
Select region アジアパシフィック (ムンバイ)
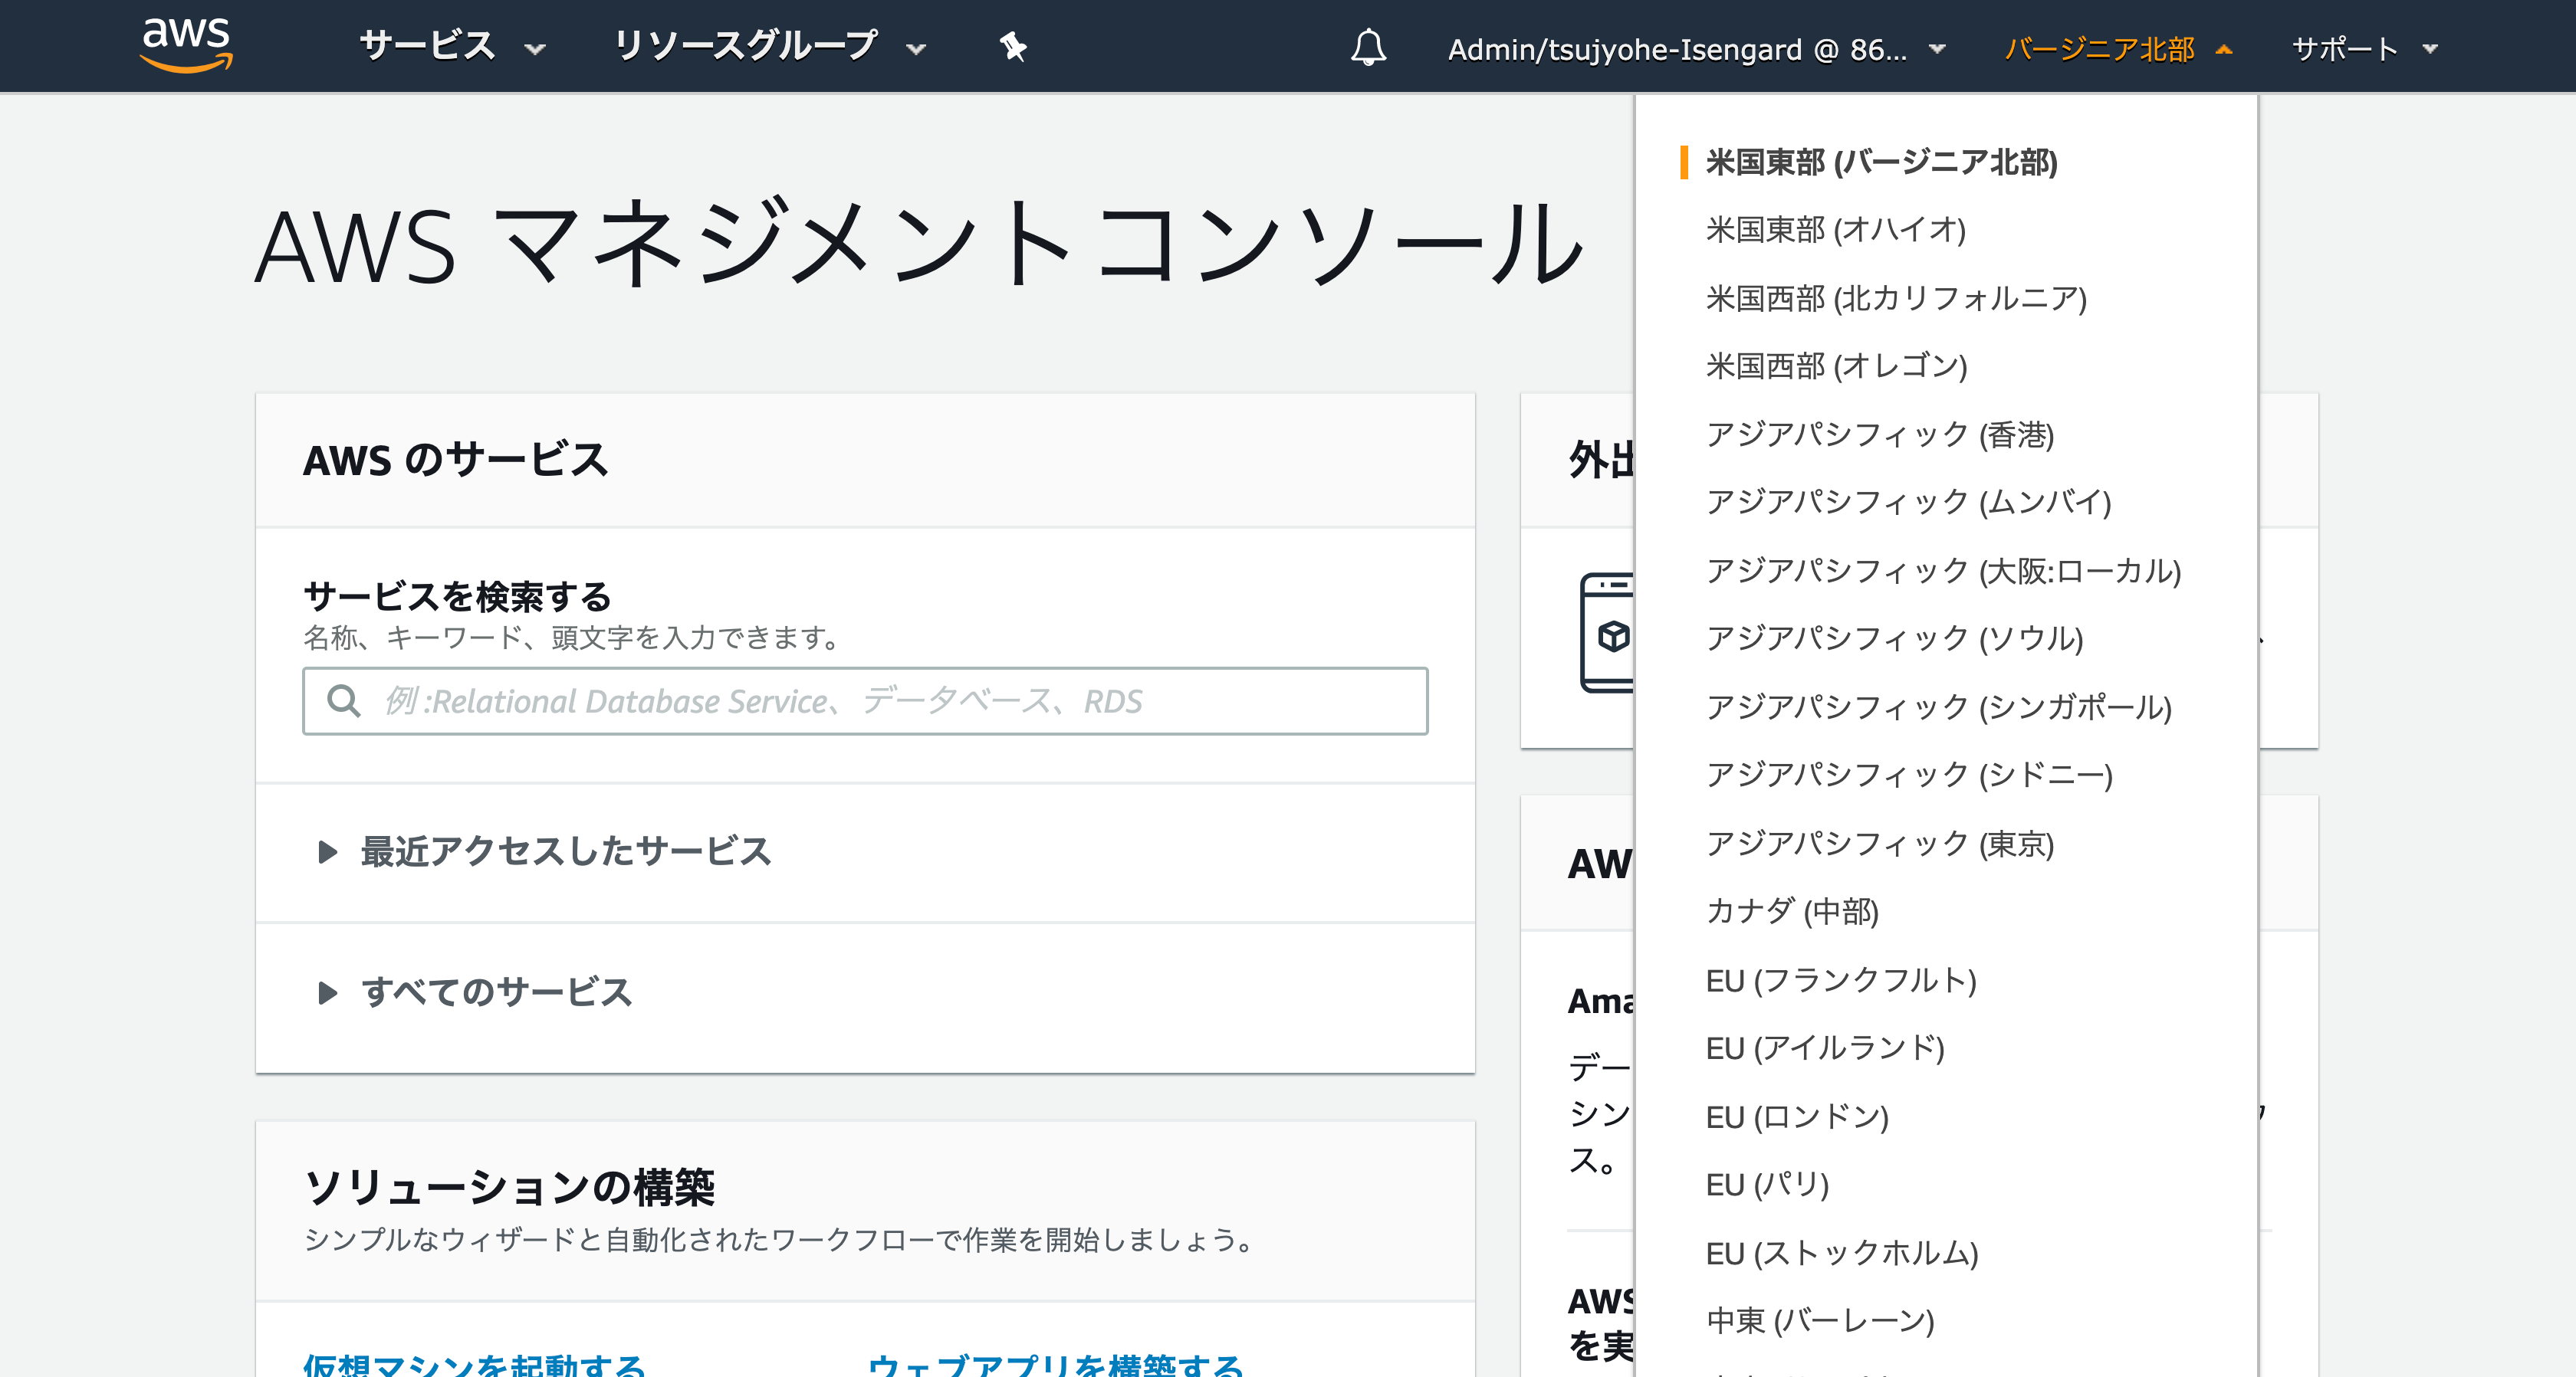click(1908, 502)
